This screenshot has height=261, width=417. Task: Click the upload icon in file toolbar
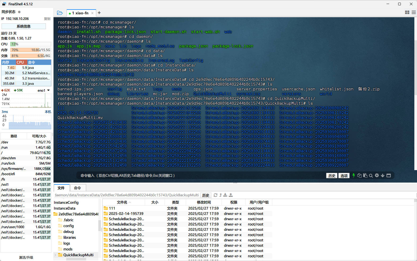[231, 195]
